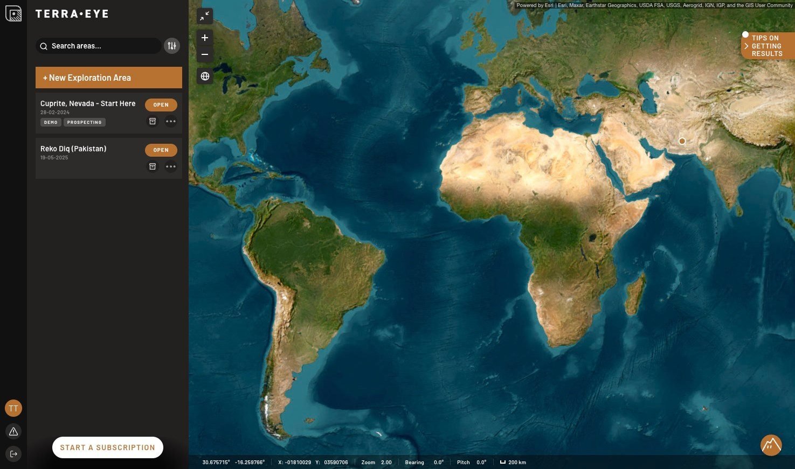Open more options for Reko Diq
The width and height of the screenshot is (795, 469).
pos(171,166)
